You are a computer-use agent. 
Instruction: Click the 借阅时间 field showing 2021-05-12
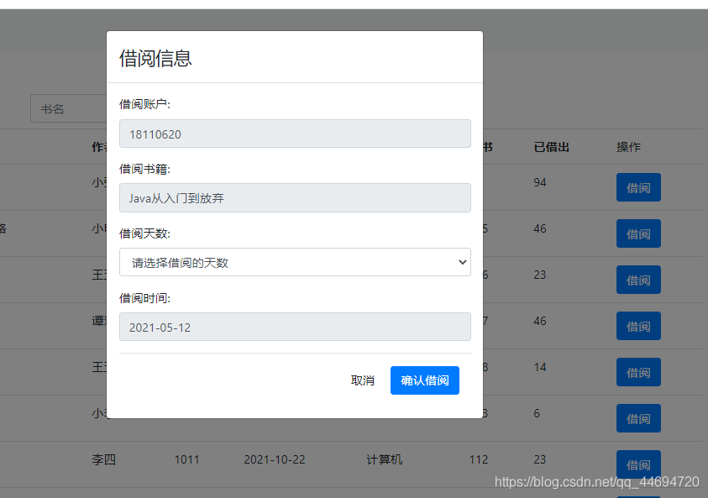[x=295, y=327]
